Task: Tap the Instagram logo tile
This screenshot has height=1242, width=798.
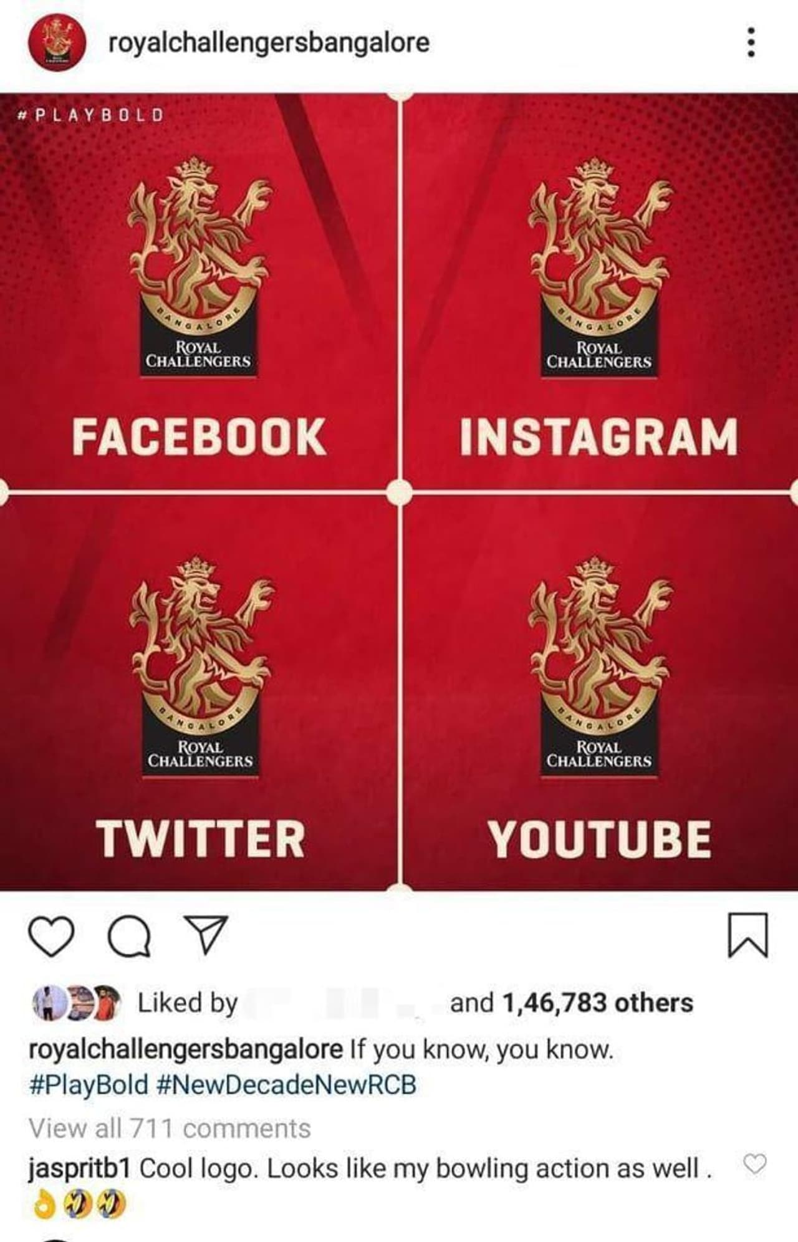Action: [599, 292]
